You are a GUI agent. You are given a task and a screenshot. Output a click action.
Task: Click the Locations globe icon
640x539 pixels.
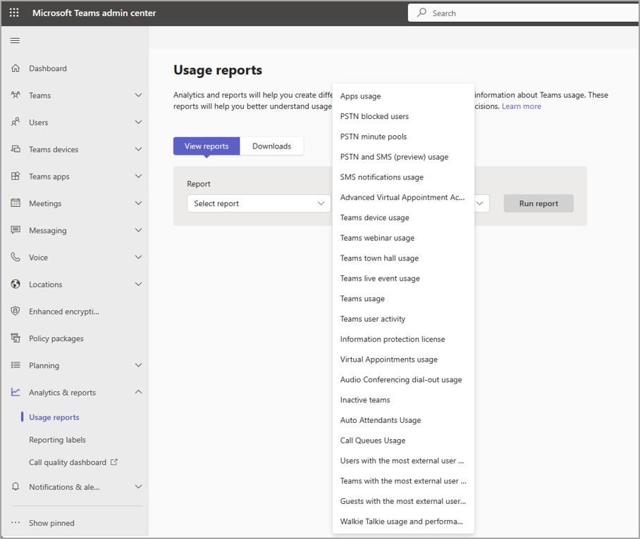pyautogui.click(x=16, y=284)
